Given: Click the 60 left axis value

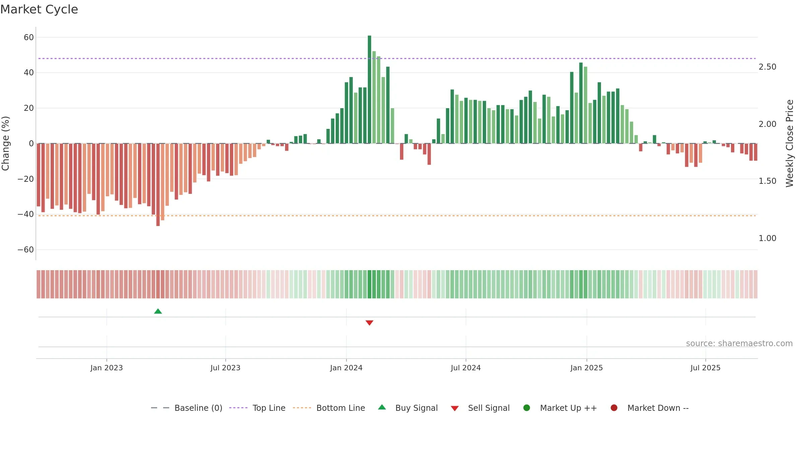Looking at the screenshot, I should click(29, 37).
